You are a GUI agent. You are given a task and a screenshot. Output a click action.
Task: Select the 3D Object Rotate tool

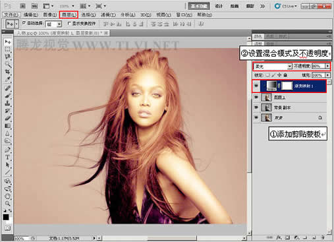click(x=8, y=181)
